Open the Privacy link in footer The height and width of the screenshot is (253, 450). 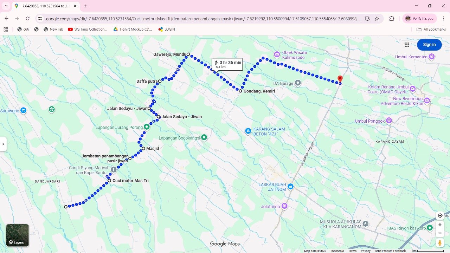pos(366,251)
